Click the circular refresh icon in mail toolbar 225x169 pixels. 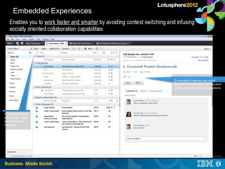(97, 49)
